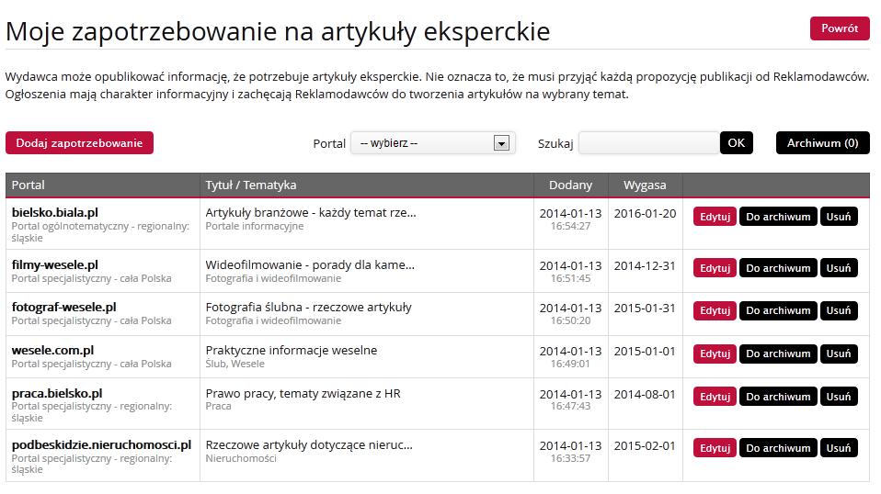Confirm search with OK button
This screenshot has width=881, height=494.
[x=736, y=143]
